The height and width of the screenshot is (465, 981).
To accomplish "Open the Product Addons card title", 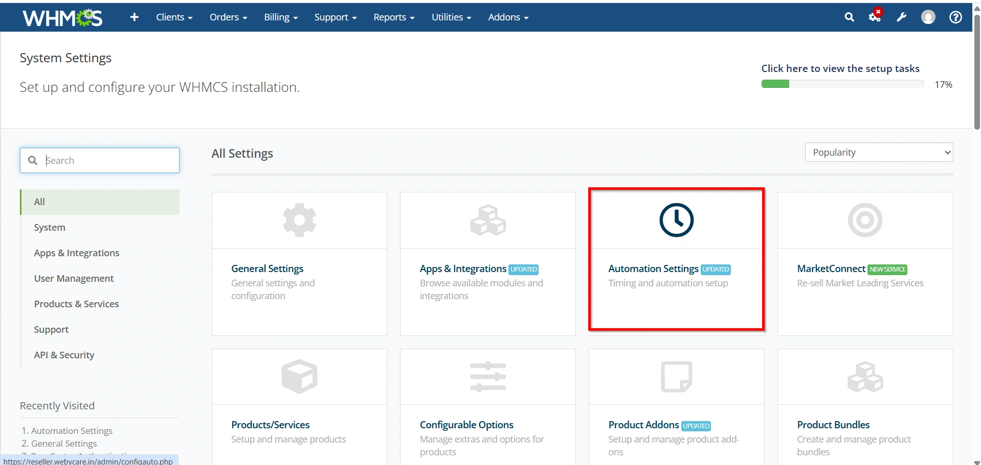I will click(643, 425).
